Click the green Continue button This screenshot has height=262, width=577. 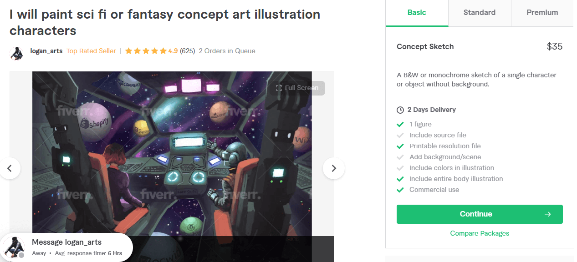click(x=480, y=214)
